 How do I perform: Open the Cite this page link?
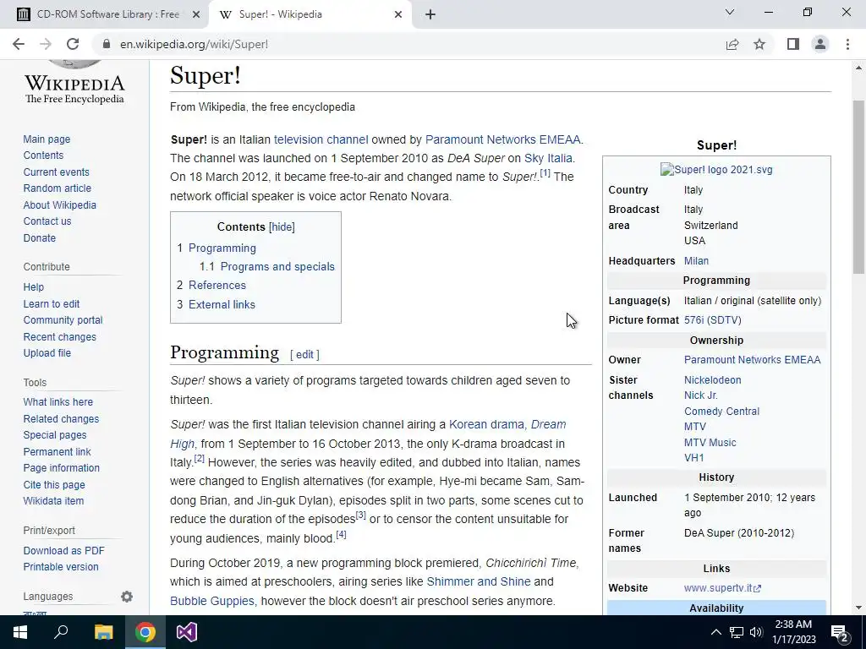(x=54, y=484)
